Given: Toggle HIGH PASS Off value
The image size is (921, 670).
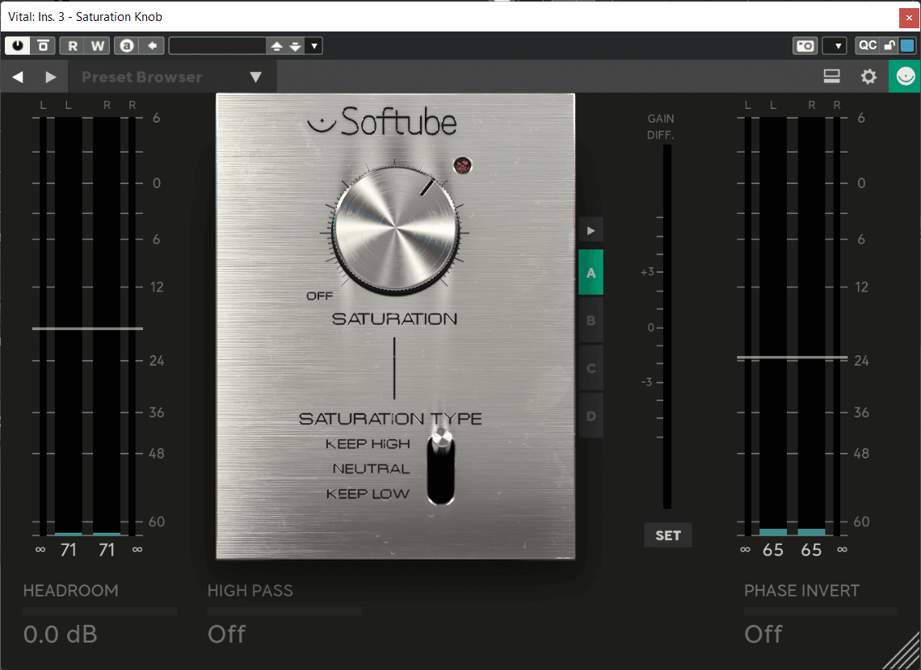Looking at the screenshot, I should point(227,634).
